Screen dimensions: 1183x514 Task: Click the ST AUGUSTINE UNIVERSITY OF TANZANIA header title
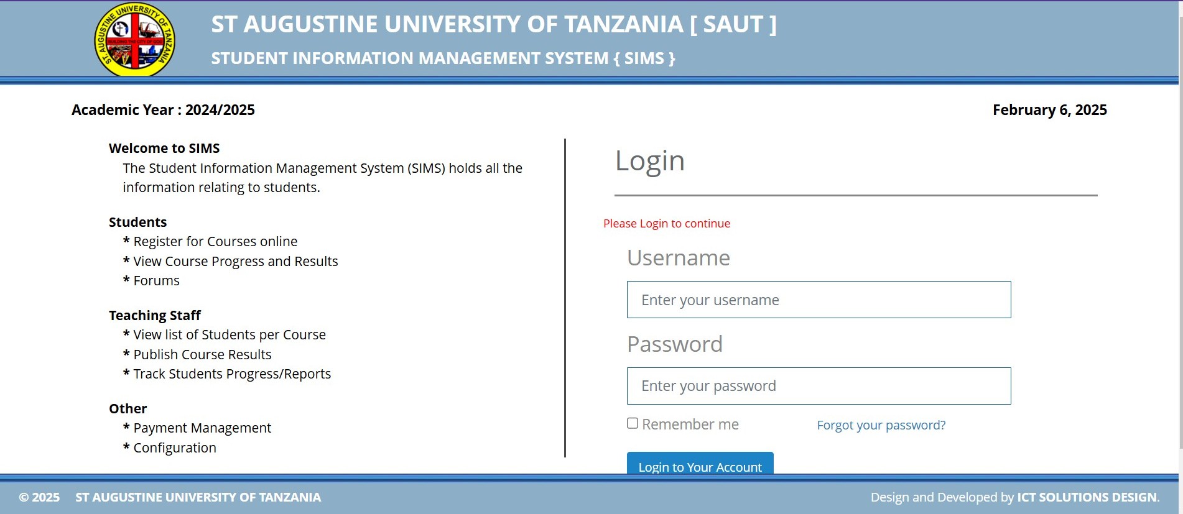click(x=494, y=24)
